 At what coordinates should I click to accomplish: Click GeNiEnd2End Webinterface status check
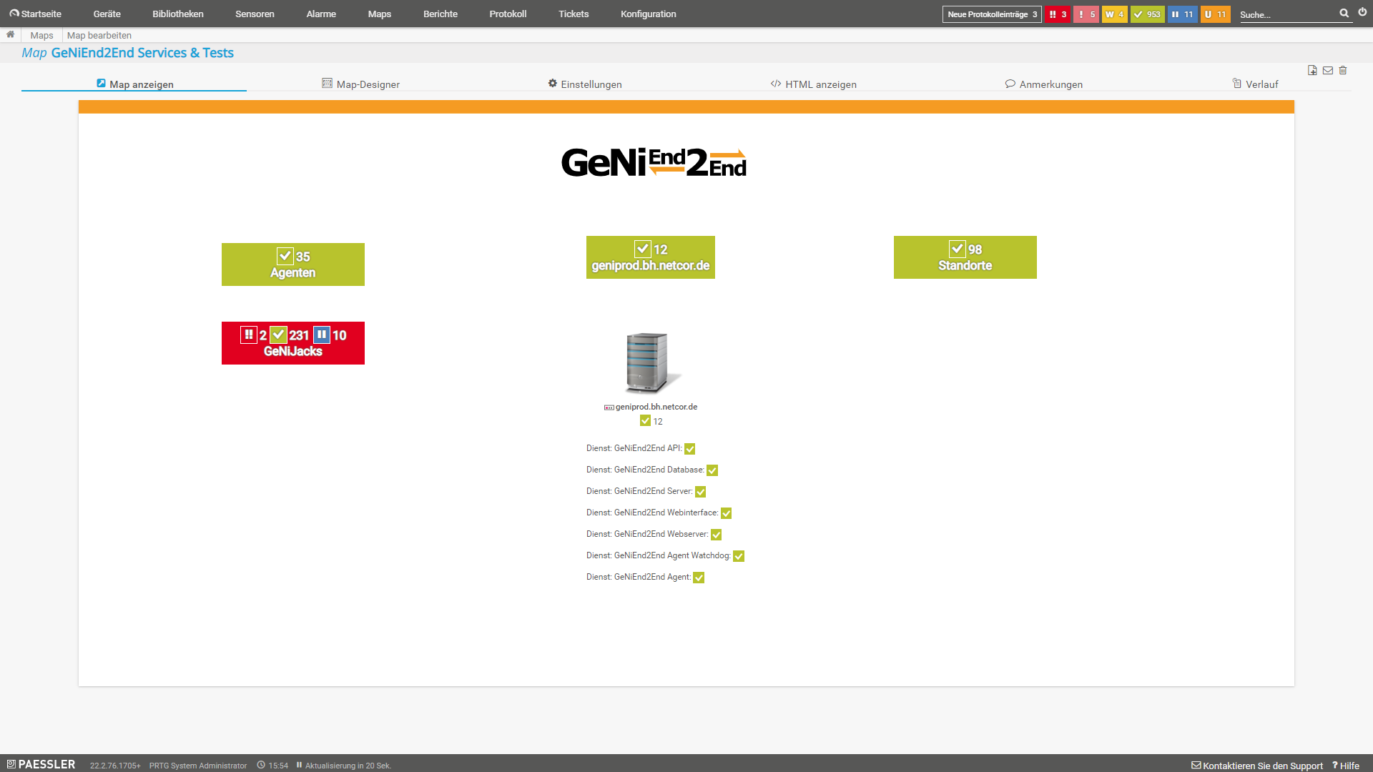pos(727,513)
